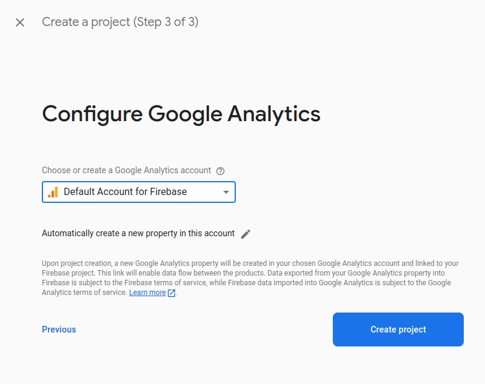Follow the Learn more link
This screenshot has height=384, width=485.
coord(147,293)
